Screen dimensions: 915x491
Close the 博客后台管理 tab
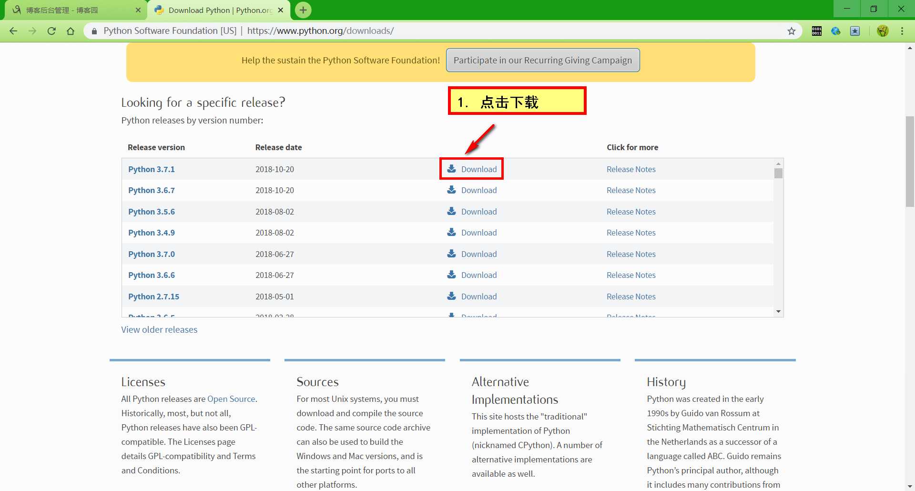(138, 10)
